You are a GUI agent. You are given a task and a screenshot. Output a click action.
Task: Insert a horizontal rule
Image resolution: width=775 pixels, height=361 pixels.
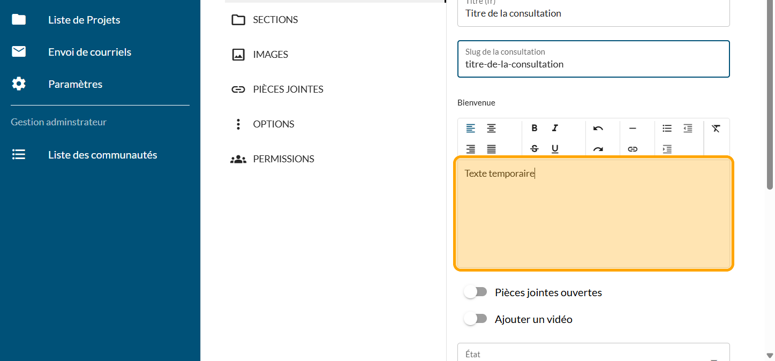[633, 128]
